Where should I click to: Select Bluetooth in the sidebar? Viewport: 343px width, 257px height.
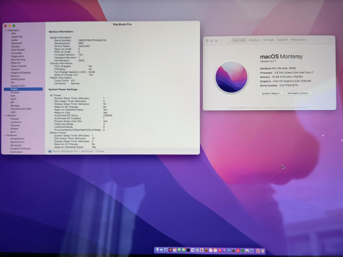pos(17,43)
